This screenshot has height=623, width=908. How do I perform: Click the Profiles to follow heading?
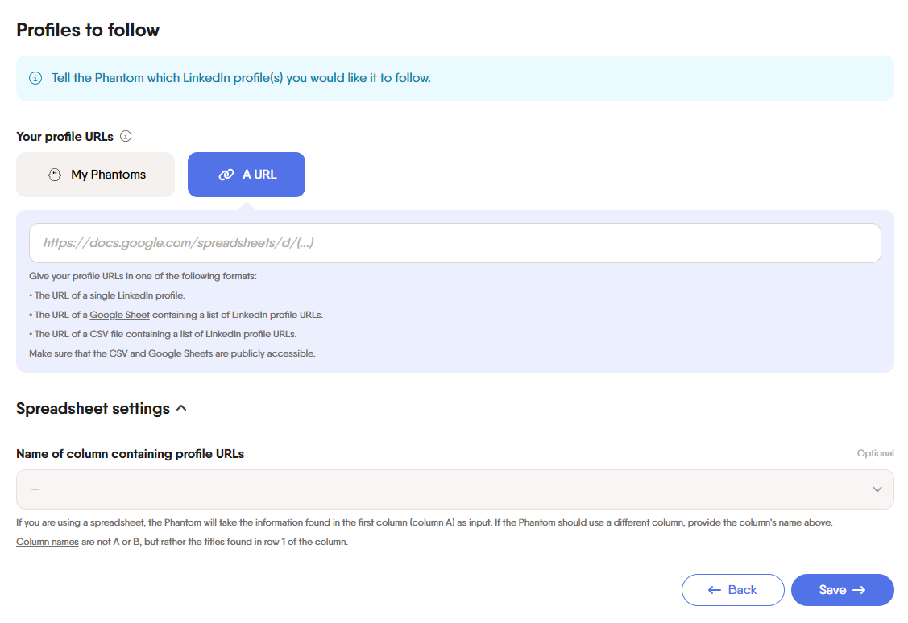pos(88,30)
